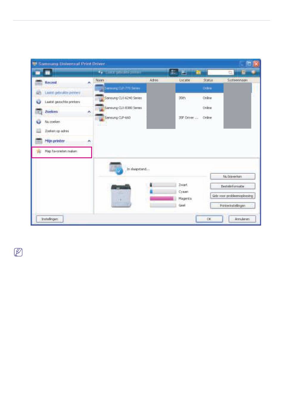Click the printer status icon with blue checkmark
283x410 pixels.
pyautogui.click(x=116, y=168)
